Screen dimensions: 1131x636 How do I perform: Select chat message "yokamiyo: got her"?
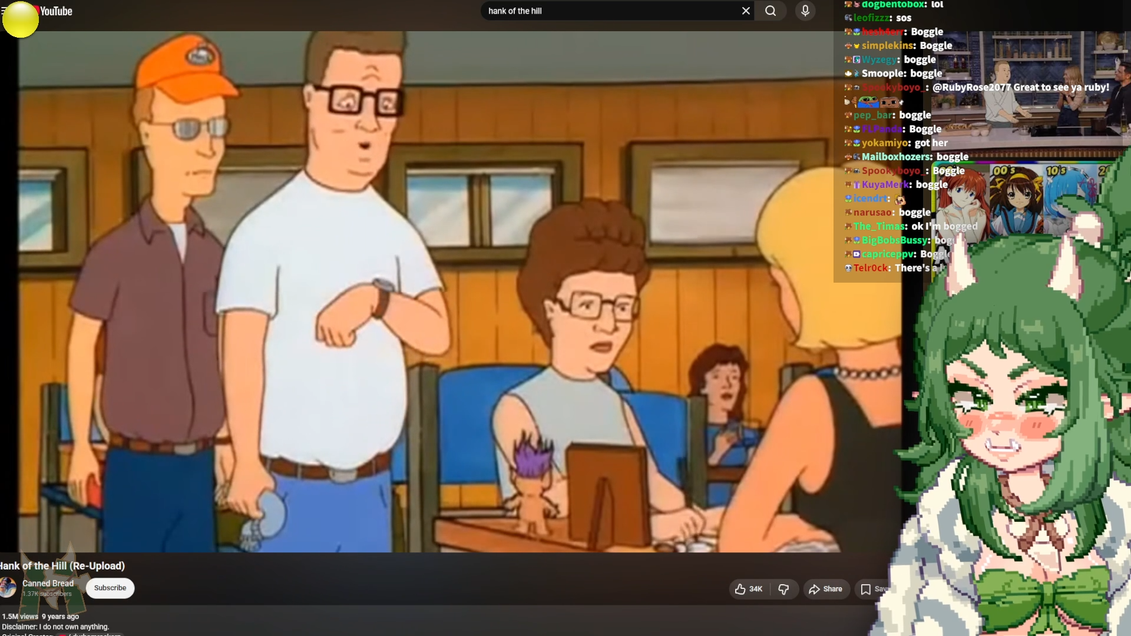click(x=897, y=143)
